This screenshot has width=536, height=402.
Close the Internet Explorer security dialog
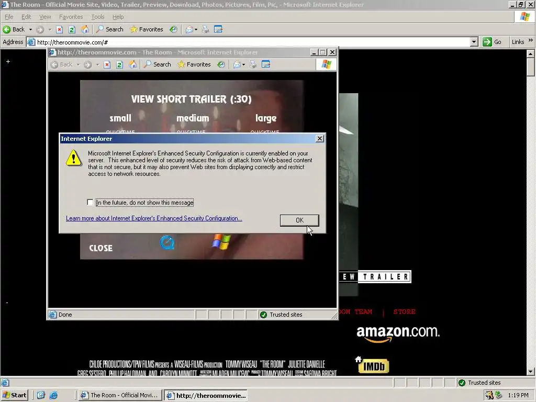(x=320, y=138)
